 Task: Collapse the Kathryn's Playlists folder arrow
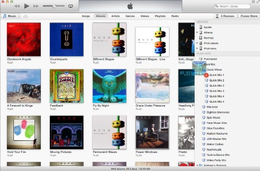197,165
